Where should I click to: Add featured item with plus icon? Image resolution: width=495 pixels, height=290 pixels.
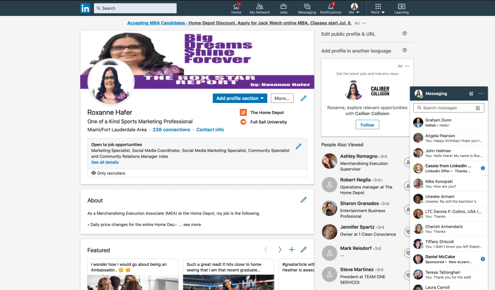292,250
